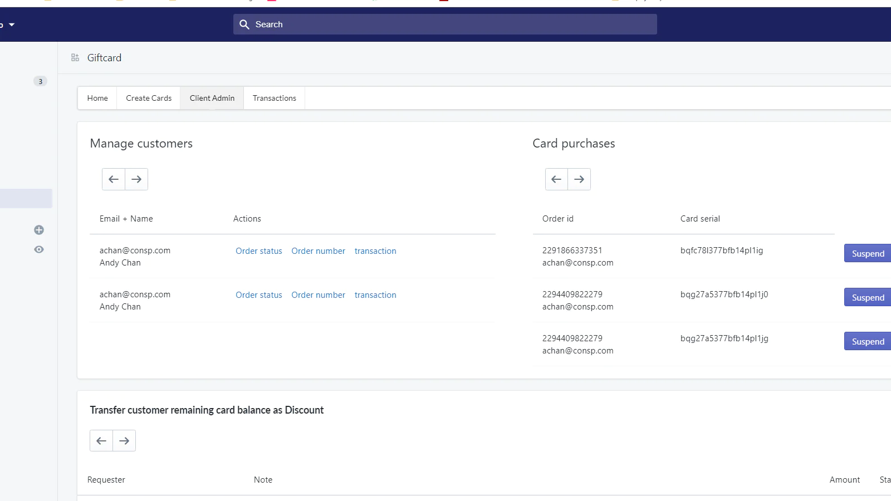
Task: Go to previous page of Card purchases
Action: coord(556,179)
